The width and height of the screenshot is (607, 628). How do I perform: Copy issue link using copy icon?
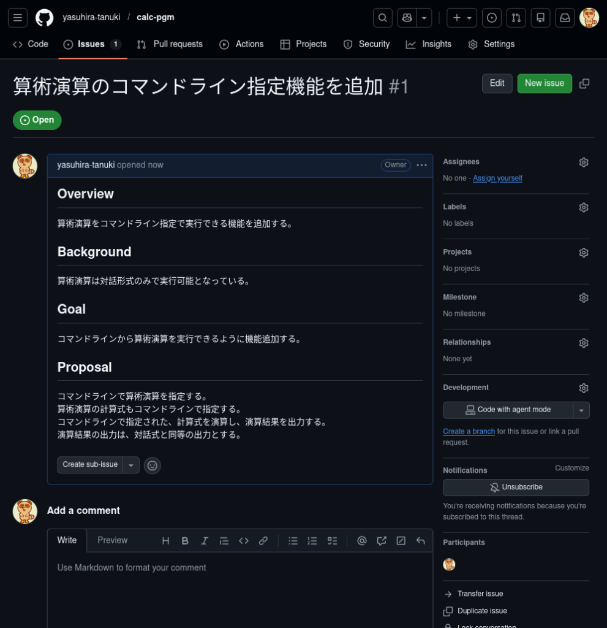584,83
